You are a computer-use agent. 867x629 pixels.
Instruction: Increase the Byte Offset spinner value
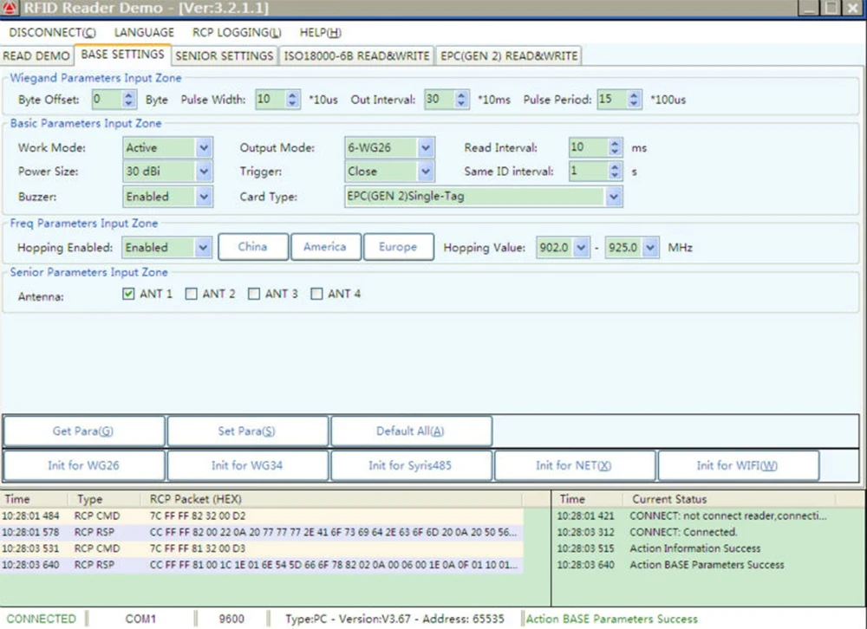(129, 95)
